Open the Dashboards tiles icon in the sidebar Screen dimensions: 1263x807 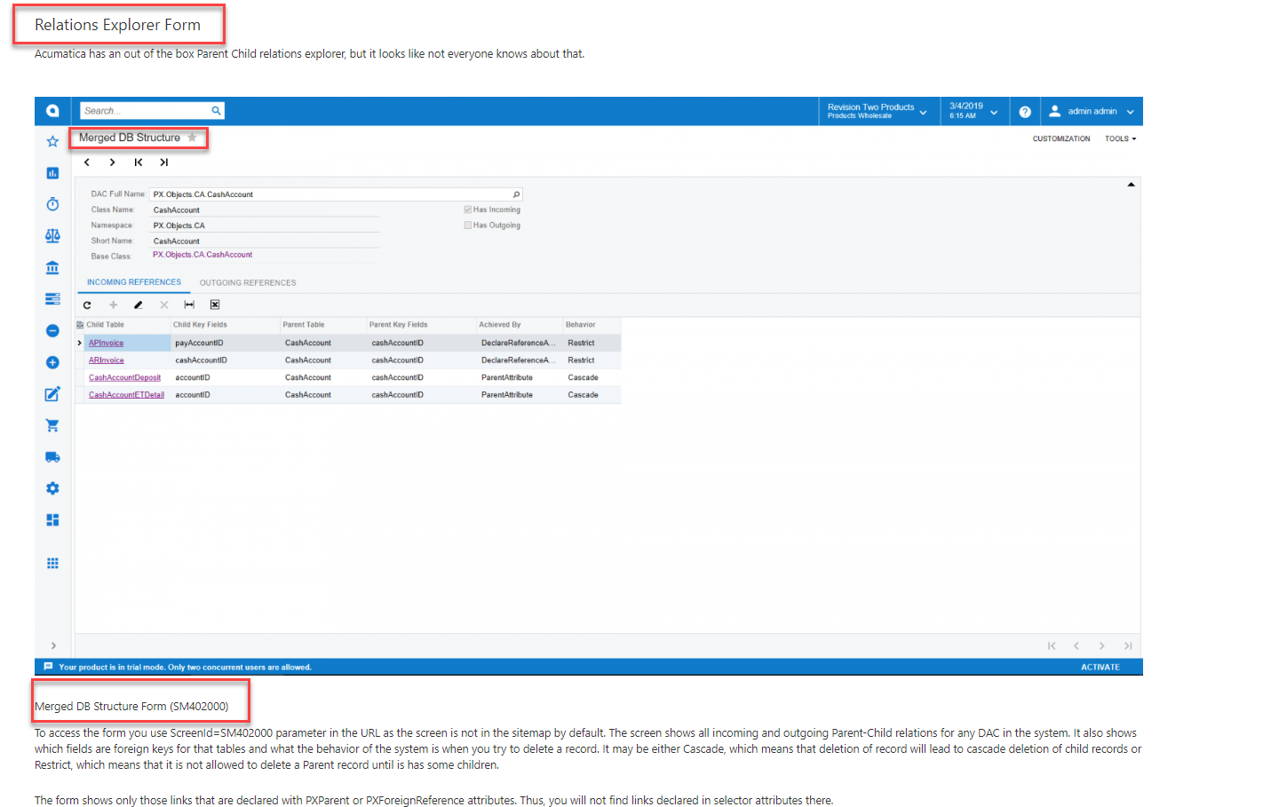coord(52,520)
